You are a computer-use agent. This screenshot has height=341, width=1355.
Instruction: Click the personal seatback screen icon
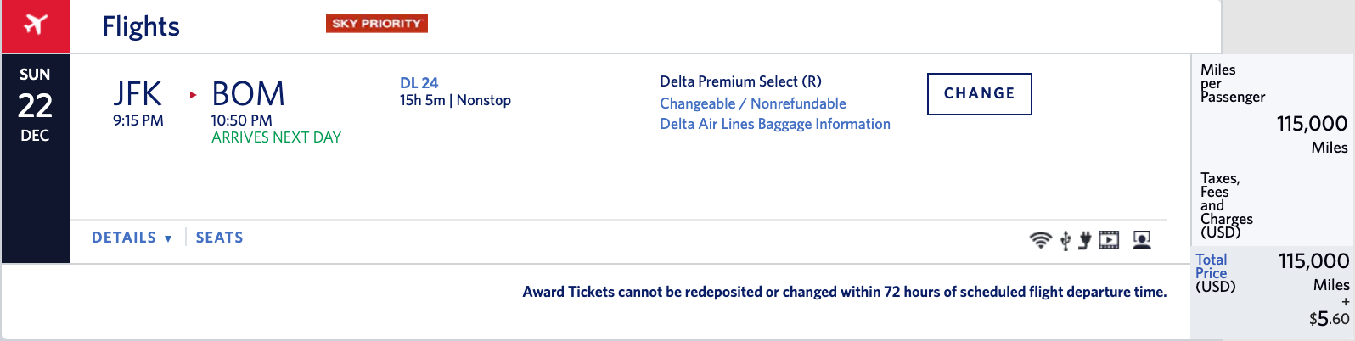1142,240
